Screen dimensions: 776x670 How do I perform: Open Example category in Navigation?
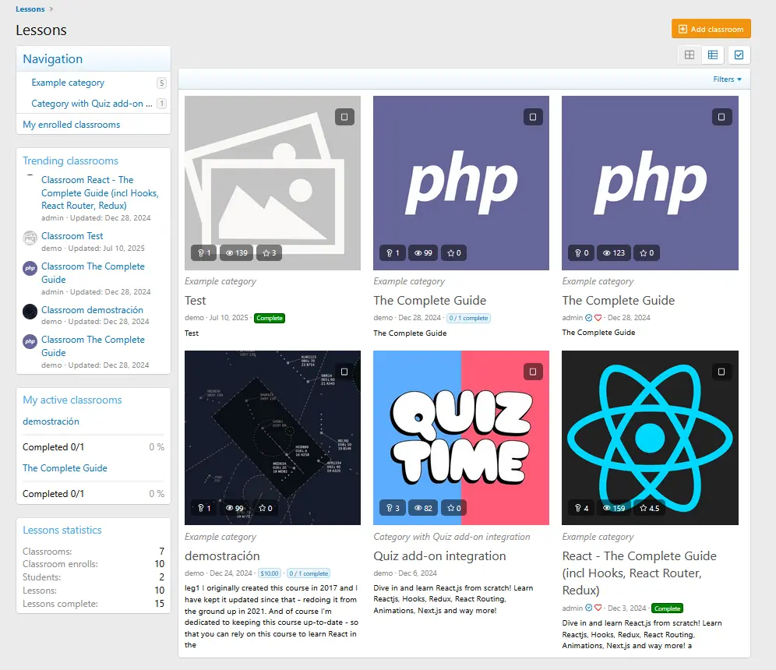[68, 83]
